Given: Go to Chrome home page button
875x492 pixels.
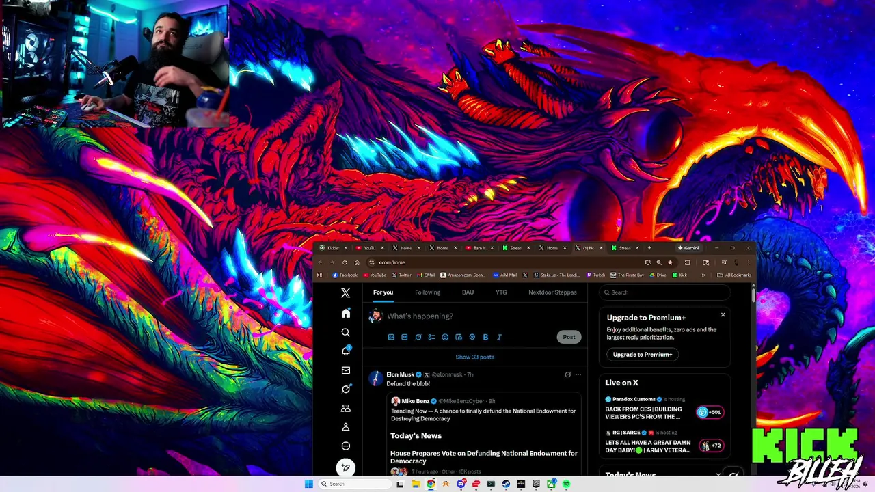Looking at the screenshot, I should (x=357, y=262).
